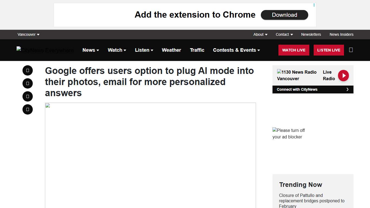Expand the Vancouver city selector
Screen dimensions: 370x208
point(28,34)
